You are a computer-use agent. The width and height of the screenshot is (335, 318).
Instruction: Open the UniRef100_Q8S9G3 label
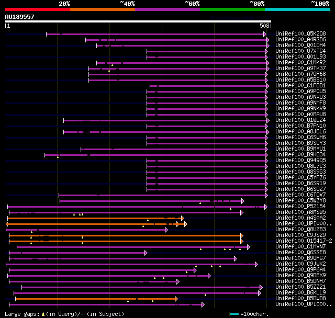tap(300, 172)
